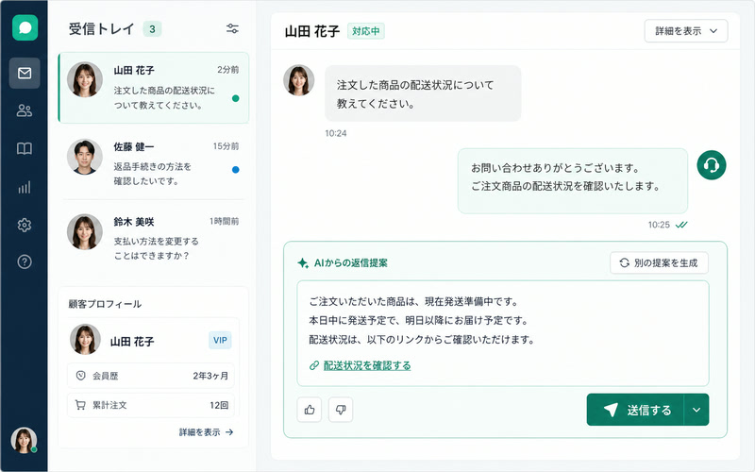
Task: Give thumbs up to AI suggestion
Action: pyautogui.click(x=310, y=410)
